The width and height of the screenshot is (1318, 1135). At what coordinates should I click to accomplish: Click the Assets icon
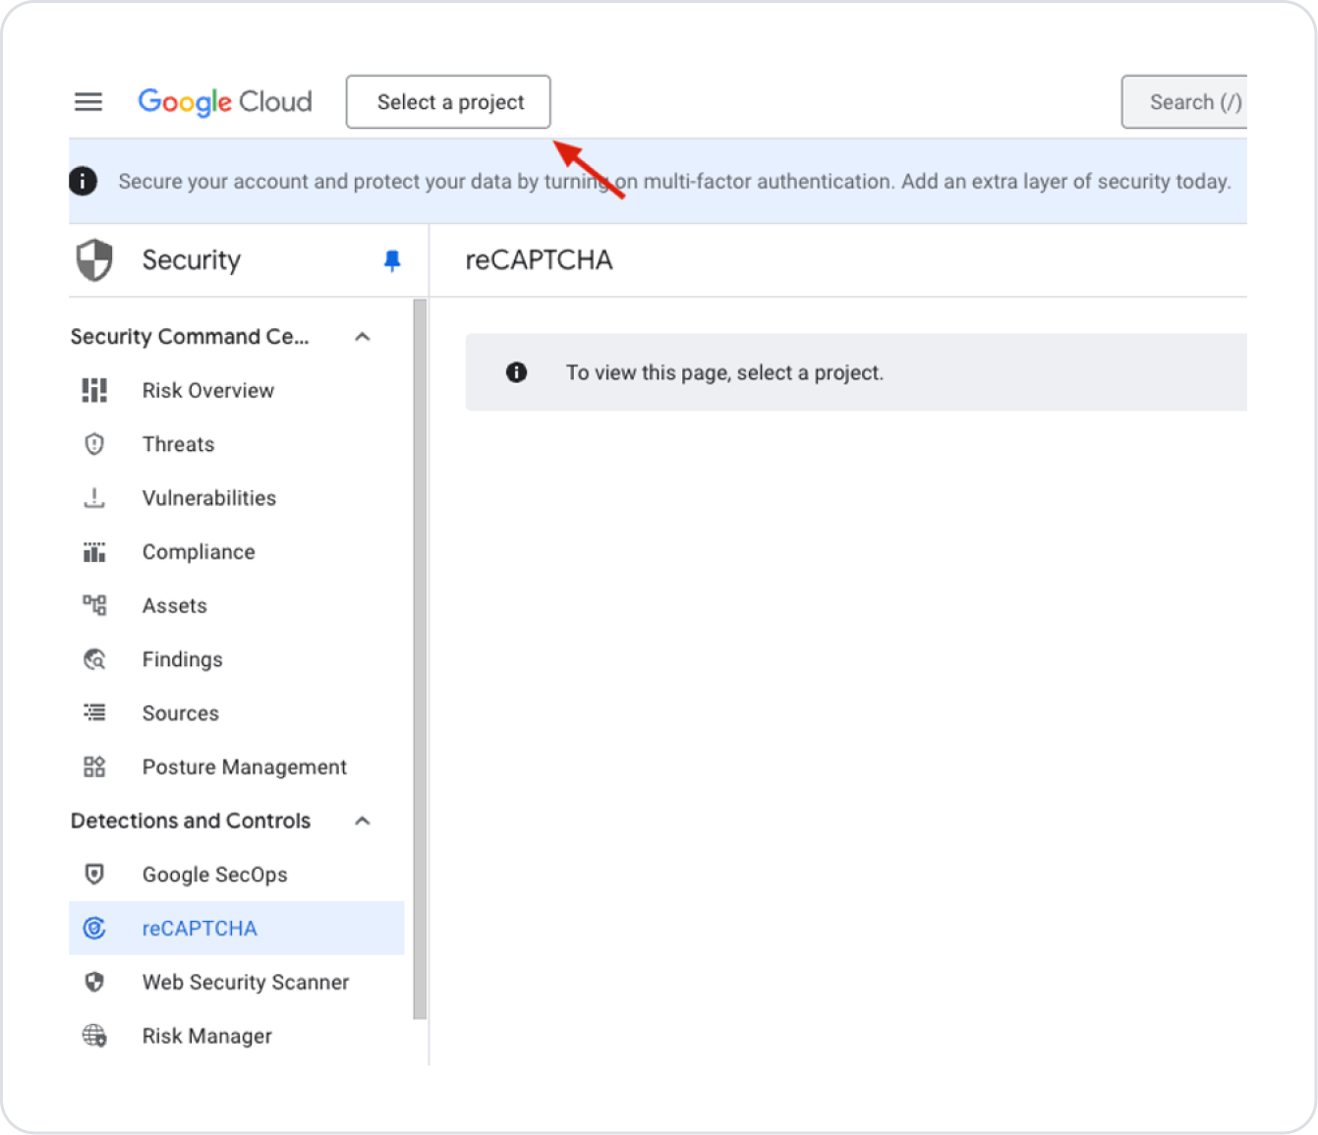pyautogui.click(x=94, y=605)
